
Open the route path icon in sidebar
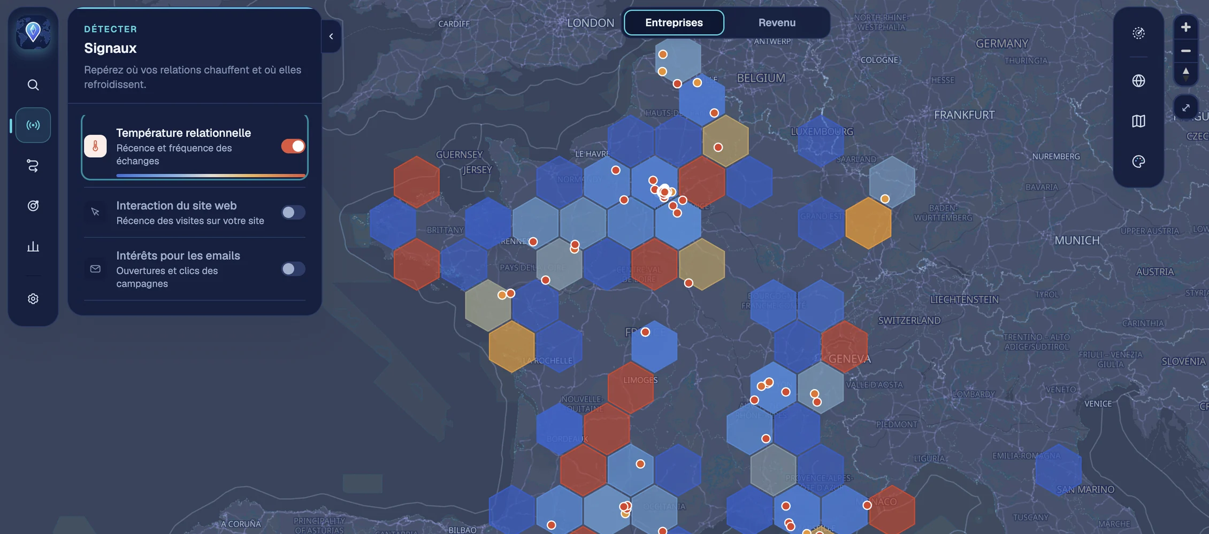[x=33, y=166]
